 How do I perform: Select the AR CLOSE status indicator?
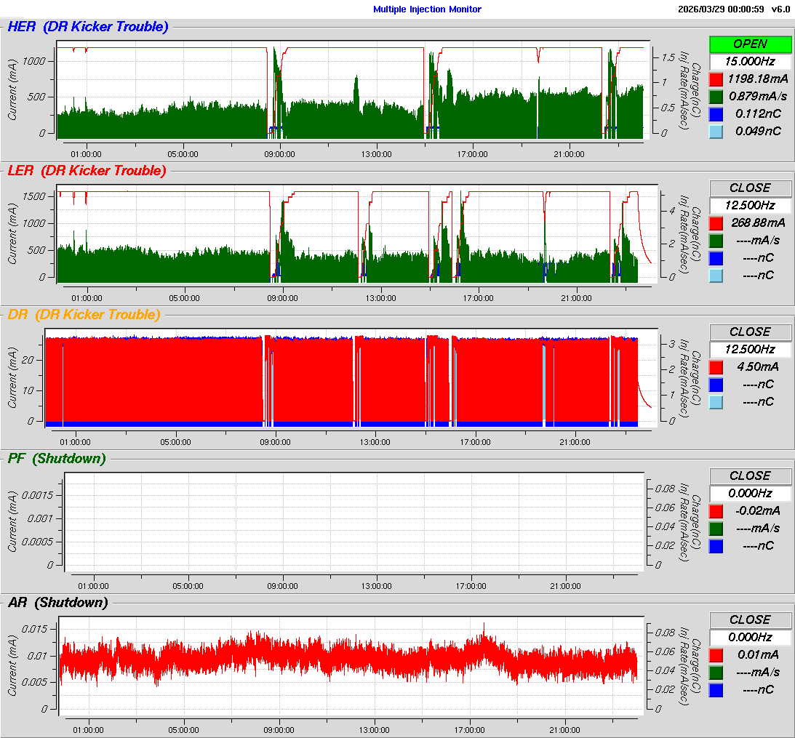pos(750,620)
